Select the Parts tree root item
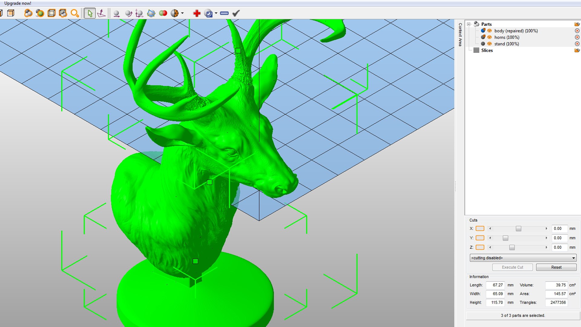The width and height of the screenshot is (581, 327). coord(486,24)
